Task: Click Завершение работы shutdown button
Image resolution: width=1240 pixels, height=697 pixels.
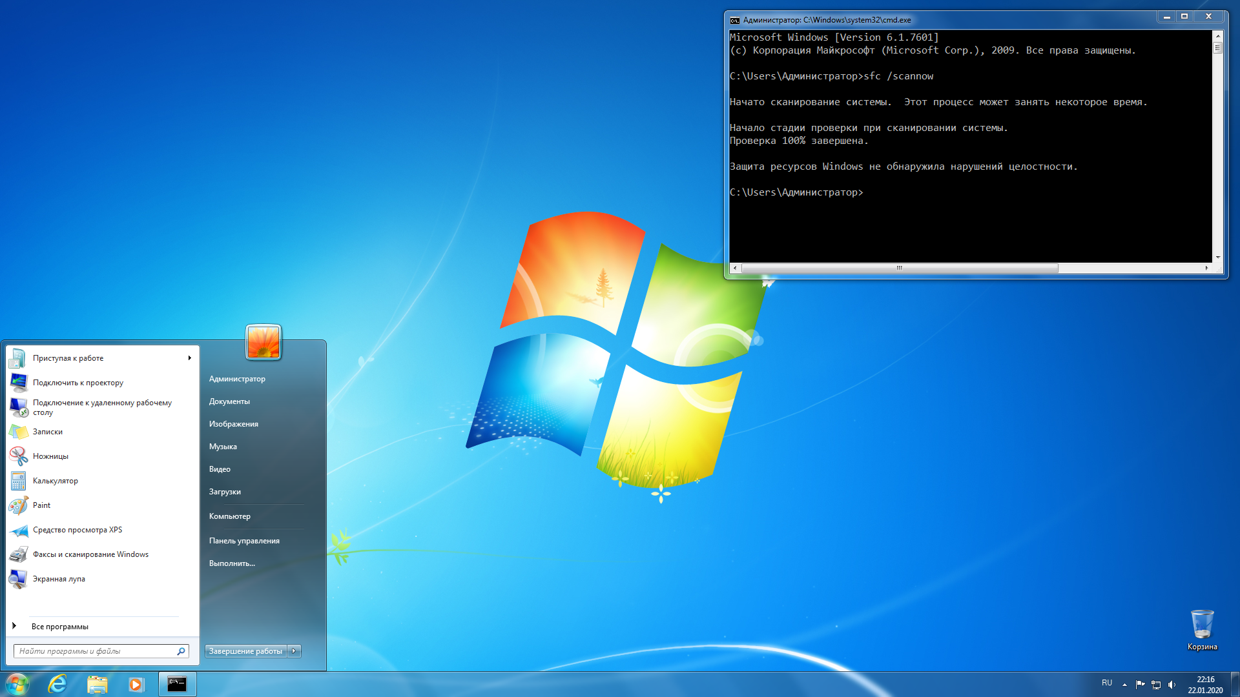Action: (x=246, y=651)
